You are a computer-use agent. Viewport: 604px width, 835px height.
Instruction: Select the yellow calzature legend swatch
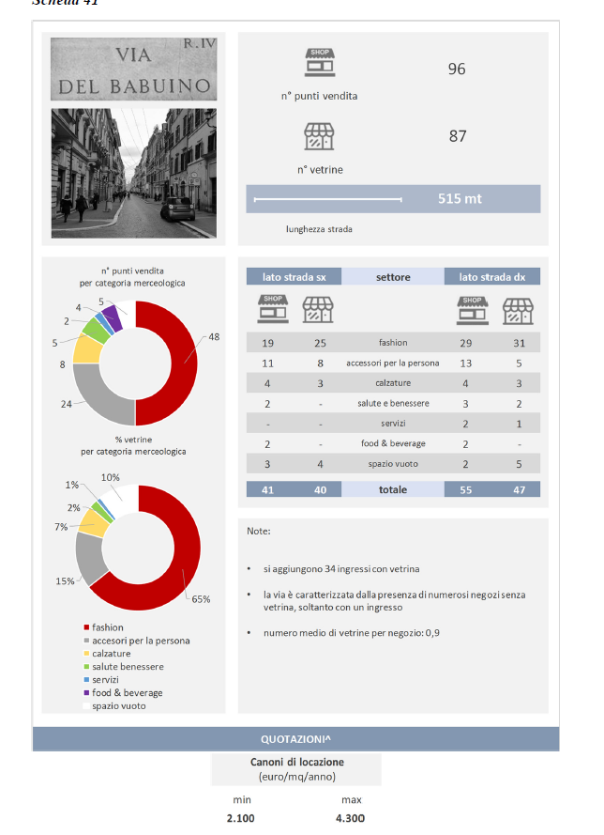click(x=87, y=654)
